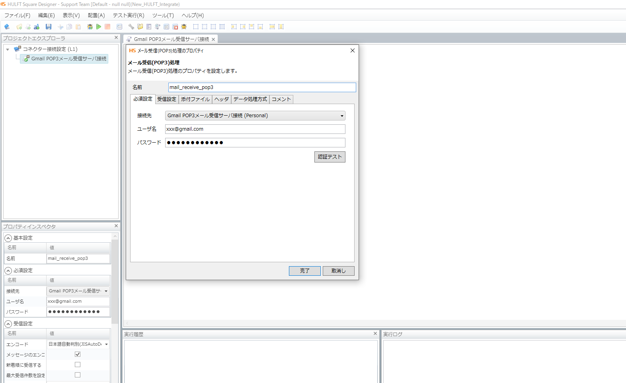This screenshot has width=626, height=383.
Task: Start debug run with the bug-play icon
Action: click(x=90, y=27)
